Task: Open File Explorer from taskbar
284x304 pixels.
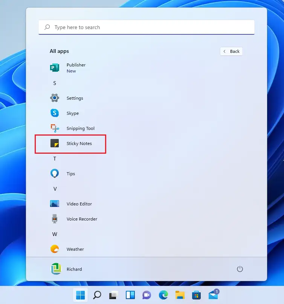Action: click(180, 295)
